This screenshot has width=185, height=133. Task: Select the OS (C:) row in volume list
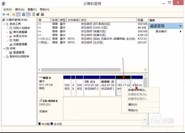click(92, 39)
